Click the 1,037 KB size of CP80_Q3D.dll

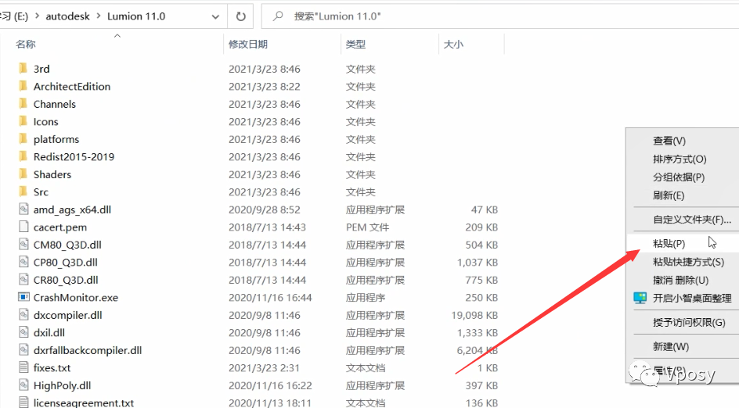coord(477,262)
